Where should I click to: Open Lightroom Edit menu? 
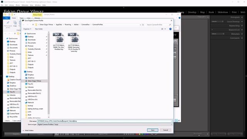coord(6,5)
